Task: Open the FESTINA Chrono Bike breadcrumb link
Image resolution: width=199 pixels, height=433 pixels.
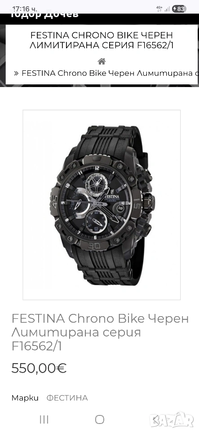Action: (110, 73)
